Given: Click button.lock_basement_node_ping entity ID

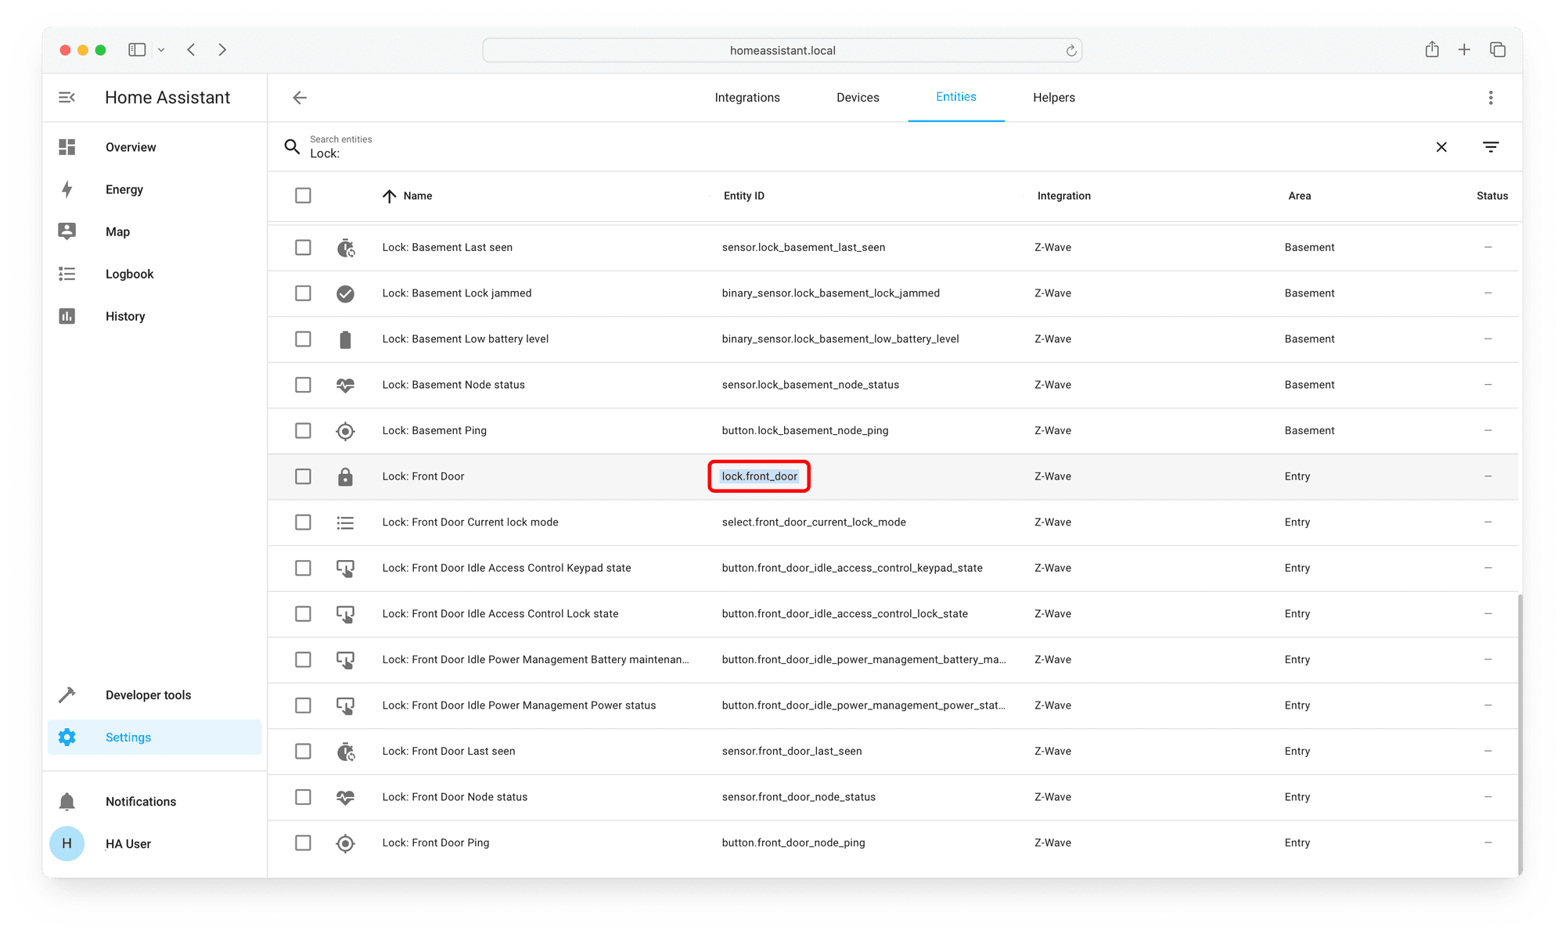Looking at the screenshot, I should [805, 431].
